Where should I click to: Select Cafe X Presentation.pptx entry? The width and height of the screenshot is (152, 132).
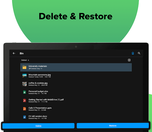(76, 109)
